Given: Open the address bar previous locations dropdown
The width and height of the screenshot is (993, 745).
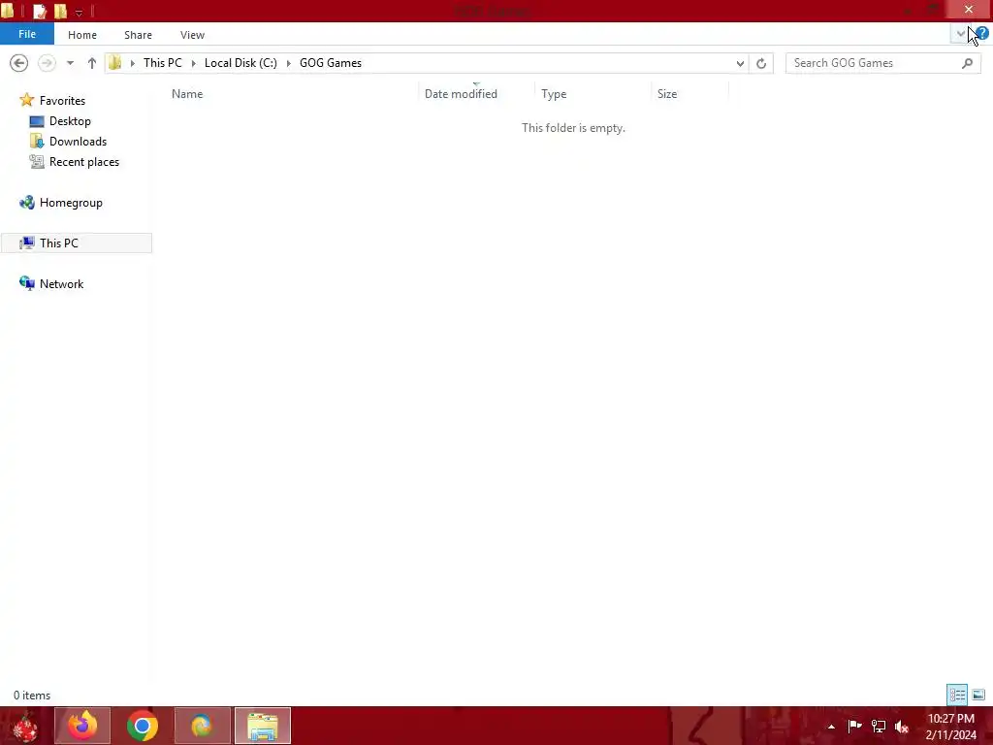Looking at the screenshot, I should [x=740, y=63].
